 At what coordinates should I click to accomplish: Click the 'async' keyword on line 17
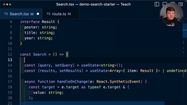click(30, 82)
